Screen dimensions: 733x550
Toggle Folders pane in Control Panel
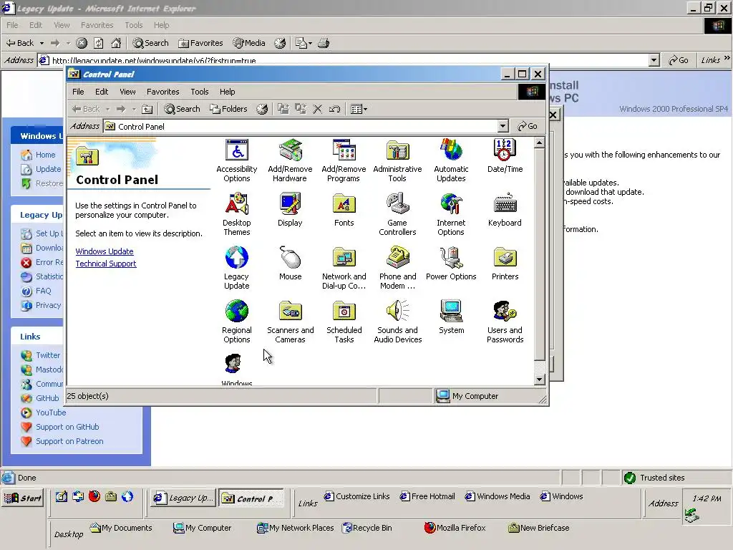(x=228, y=109)
